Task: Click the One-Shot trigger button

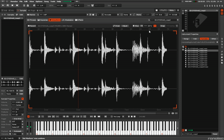Action: point(18,119)
